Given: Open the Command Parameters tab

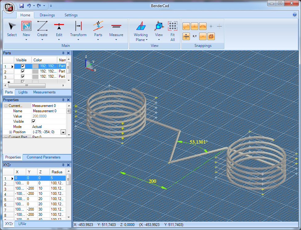Looking at the screenshot, I should pyautogui.click(x=44, y=157).
